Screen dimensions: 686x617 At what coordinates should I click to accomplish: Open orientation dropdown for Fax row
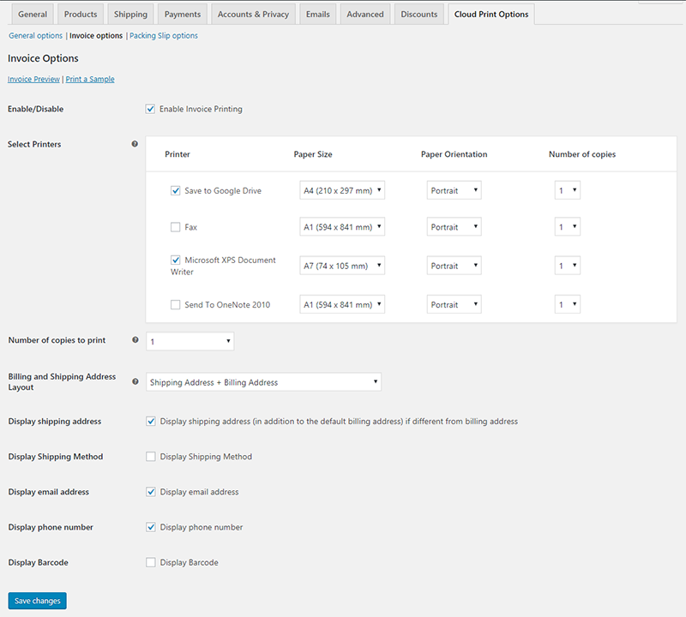(x=454, y=226)
